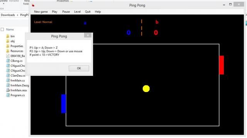The width and height of the screenshot is (247, 138).
Task: Click the red Ping Pong app icon in title bar
Action: pyautogui.click(x=33, y=5)
